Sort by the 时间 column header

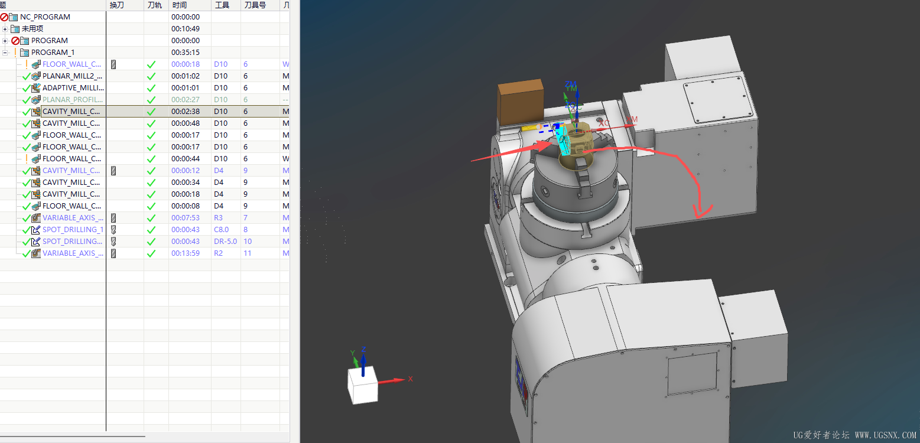coord(190,5)
